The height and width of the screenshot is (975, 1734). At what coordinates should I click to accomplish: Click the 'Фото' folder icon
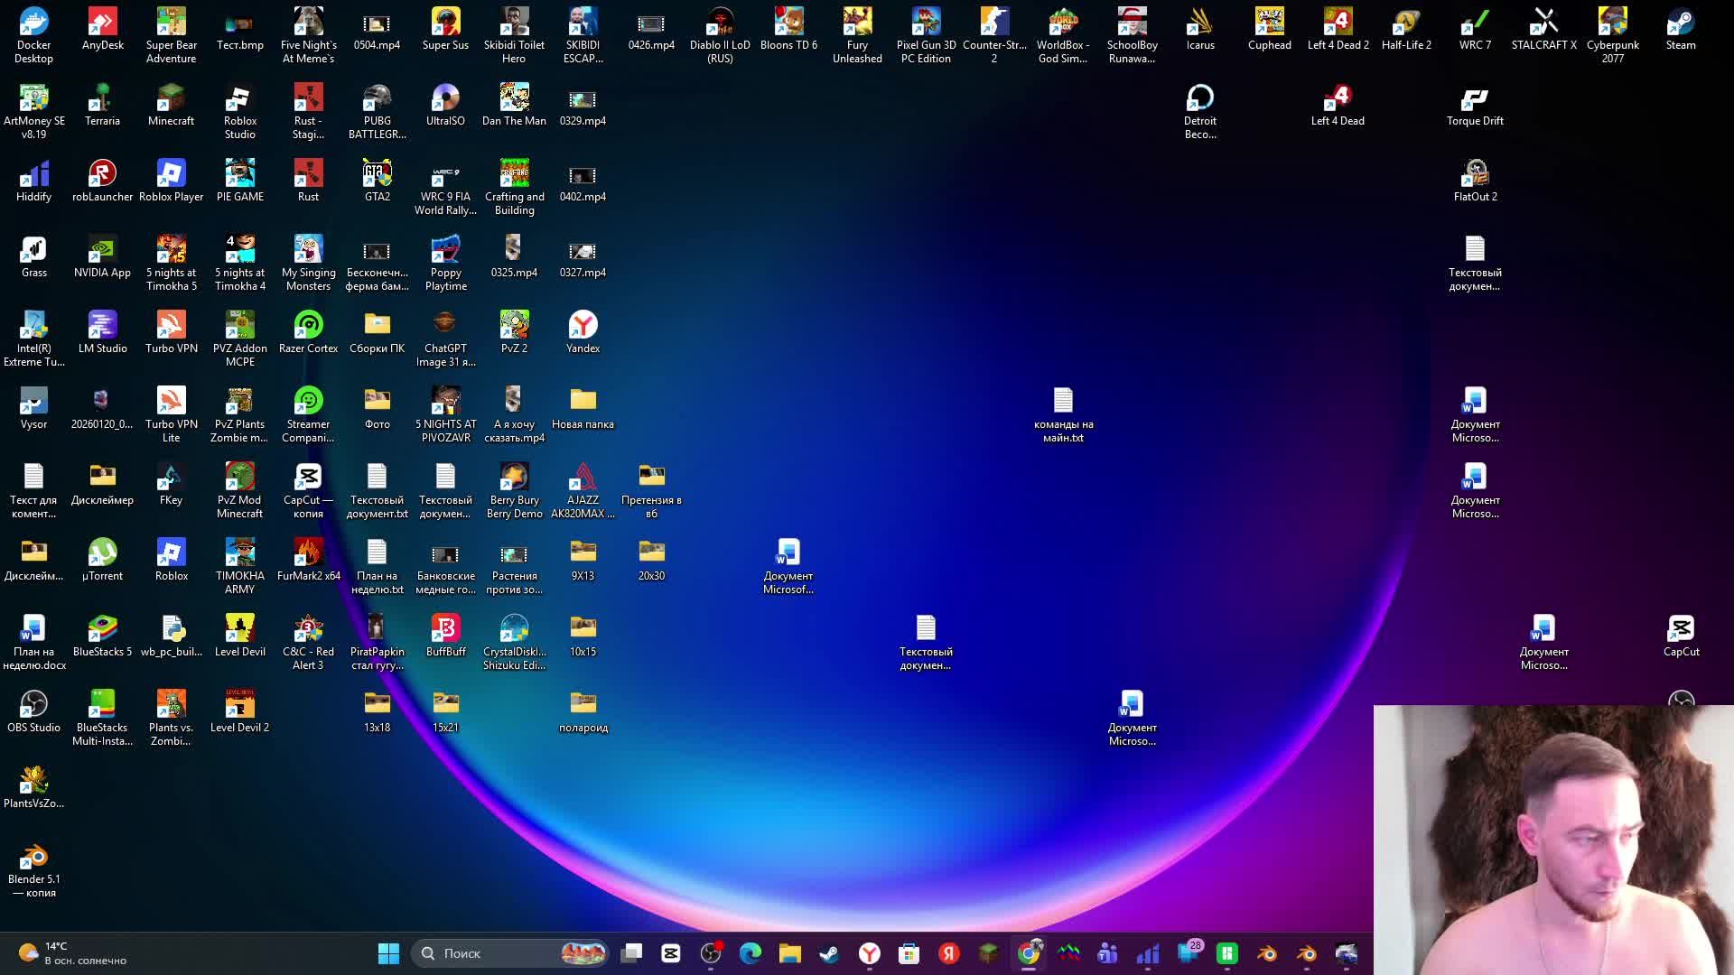tap(377, 407)
